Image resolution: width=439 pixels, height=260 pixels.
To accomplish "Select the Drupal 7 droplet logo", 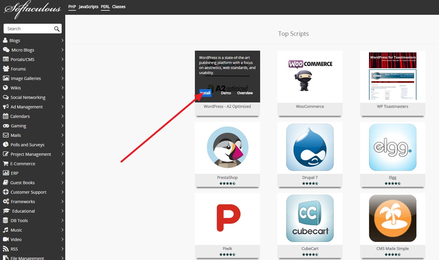I will [x=310, y=147].
